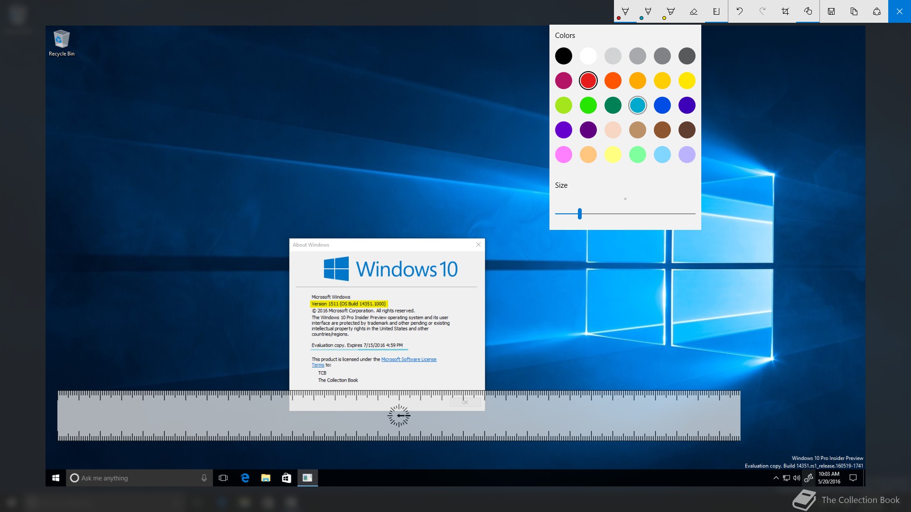The width and height of the screenshot is (911, 512).
Task: Choose the bright green swatch
Action: tap(588, 105)
